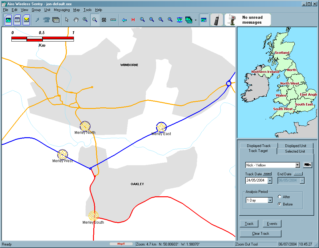
Task: Select the After radio button
Action: click(280, 197)
